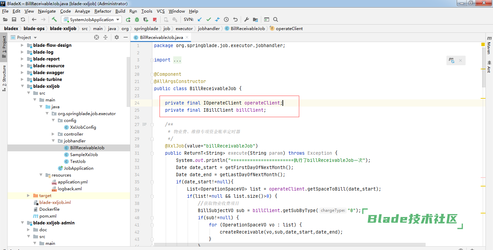
Task: Open the Analyze menu
Action: [x=82, y=11]
